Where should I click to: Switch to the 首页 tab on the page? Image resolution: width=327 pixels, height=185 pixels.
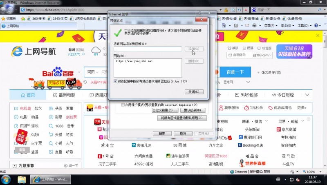point(28,95)
